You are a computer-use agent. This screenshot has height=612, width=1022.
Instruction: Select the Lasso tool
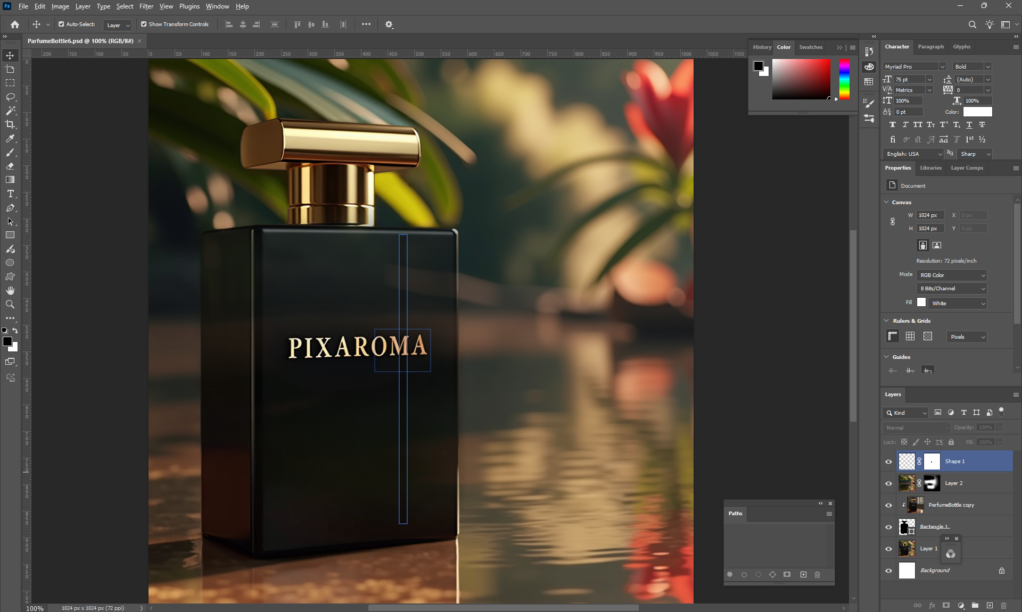[10, 97]
